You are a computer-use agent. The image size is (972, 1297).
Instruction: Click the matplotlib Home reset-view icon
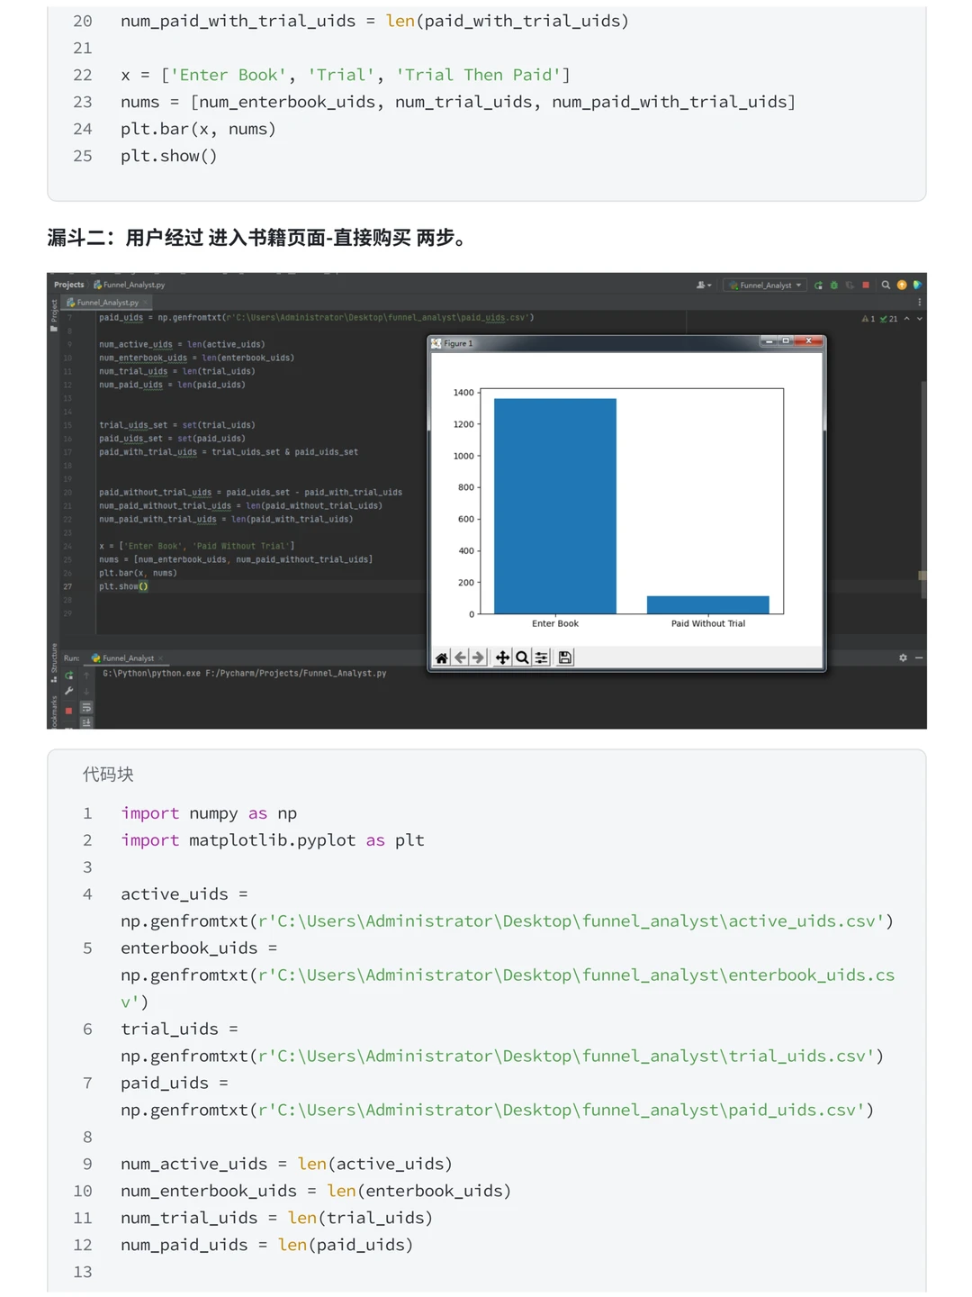click(x=442, y=658)
